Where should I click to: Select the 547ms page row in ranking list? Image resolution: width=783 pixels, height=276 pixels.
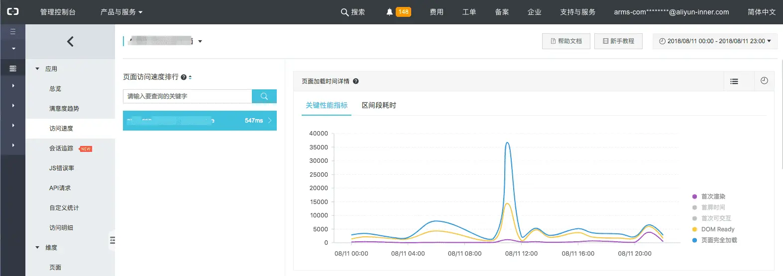(200, 121)
